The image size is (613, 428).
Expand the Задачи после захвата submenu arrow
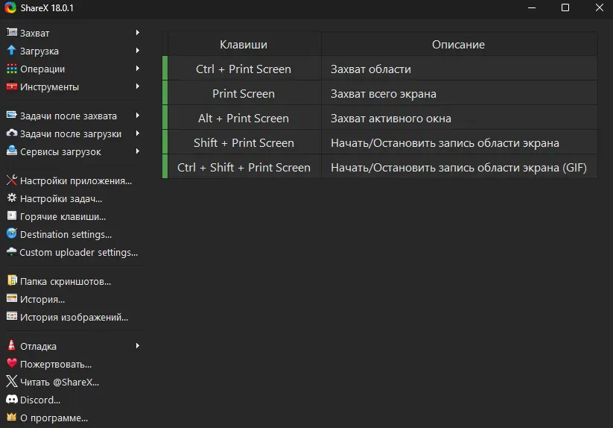pos(138,116)
